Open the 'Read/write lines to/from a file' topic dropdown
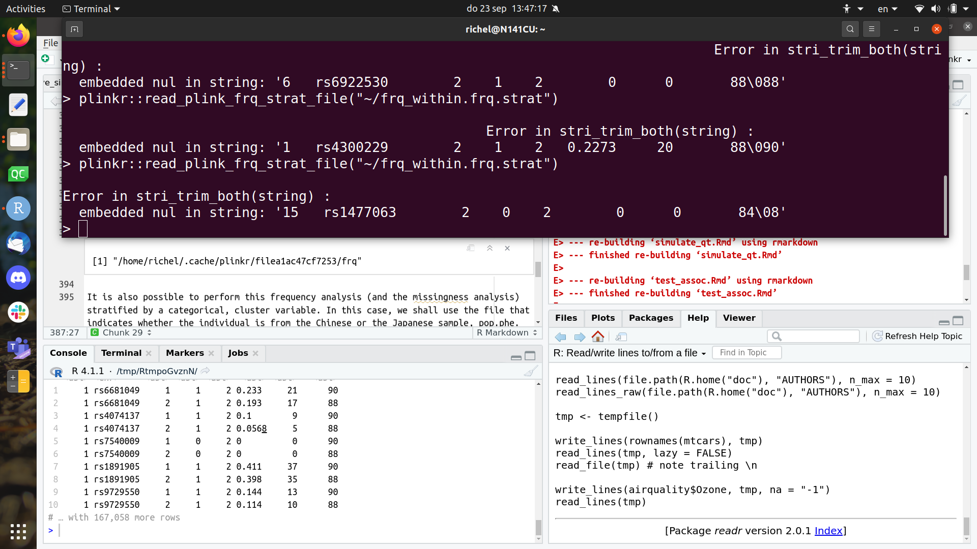 (704, 353)
